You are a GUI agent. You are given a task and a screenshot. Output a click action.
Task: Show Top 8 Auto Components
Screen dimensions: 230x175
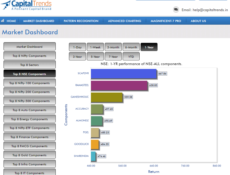coord(29,110)
